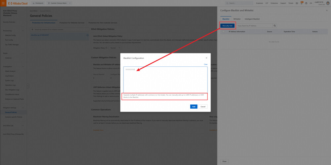Viewport: 331px width, 165px height.
Task: Open Tickets in the top menu
Action: click(x=291, y=3)
